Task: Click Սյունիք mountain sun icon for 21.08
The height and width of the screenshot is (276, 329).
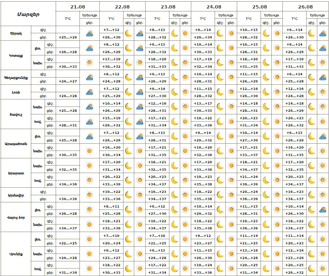Action: [x=90, y=239]
